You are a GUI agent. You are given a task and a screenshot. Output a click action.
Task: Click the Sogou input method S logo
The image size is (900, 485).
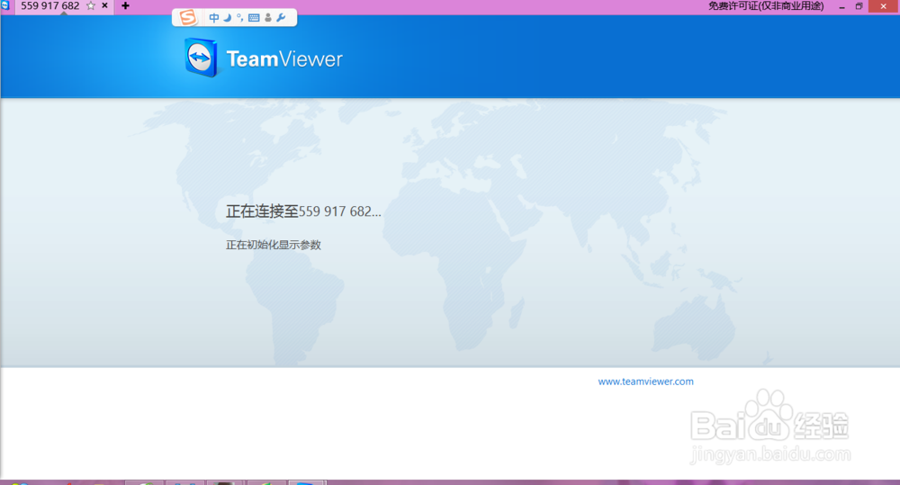point(188,17)
